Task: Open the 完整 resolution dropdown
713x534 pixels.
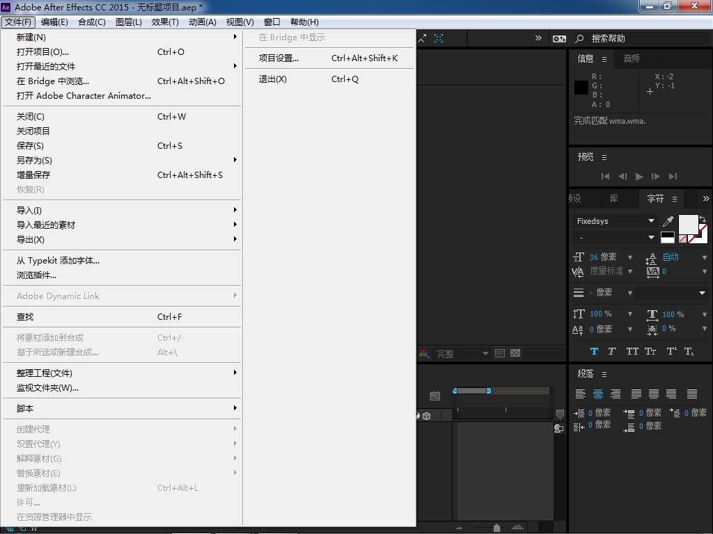Action: tap(462, 354)
